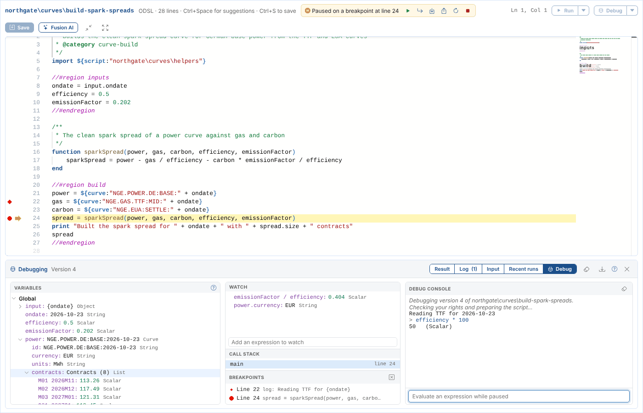643x413 pixels.
Task: Click the 'efficiency * 100' console entry
Action: 442,320
